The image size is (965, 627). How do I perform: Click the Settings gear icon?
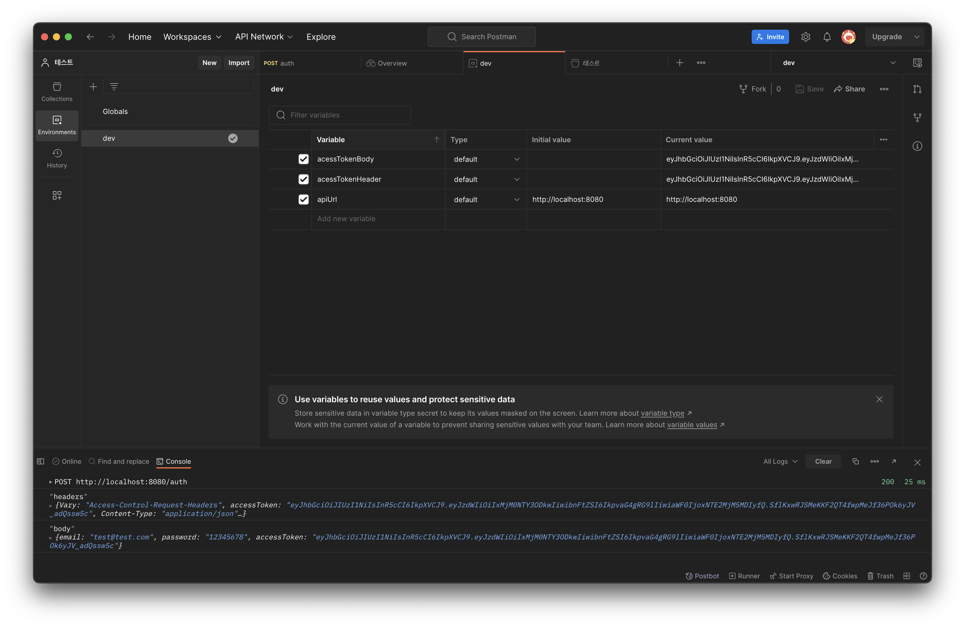pos(805,37)
